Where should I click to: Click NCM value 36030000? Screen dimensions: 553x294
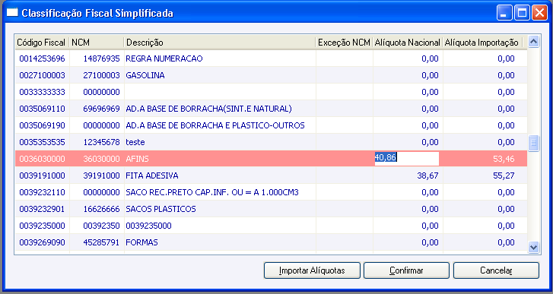pyautogui.click(x=102, y=159)
